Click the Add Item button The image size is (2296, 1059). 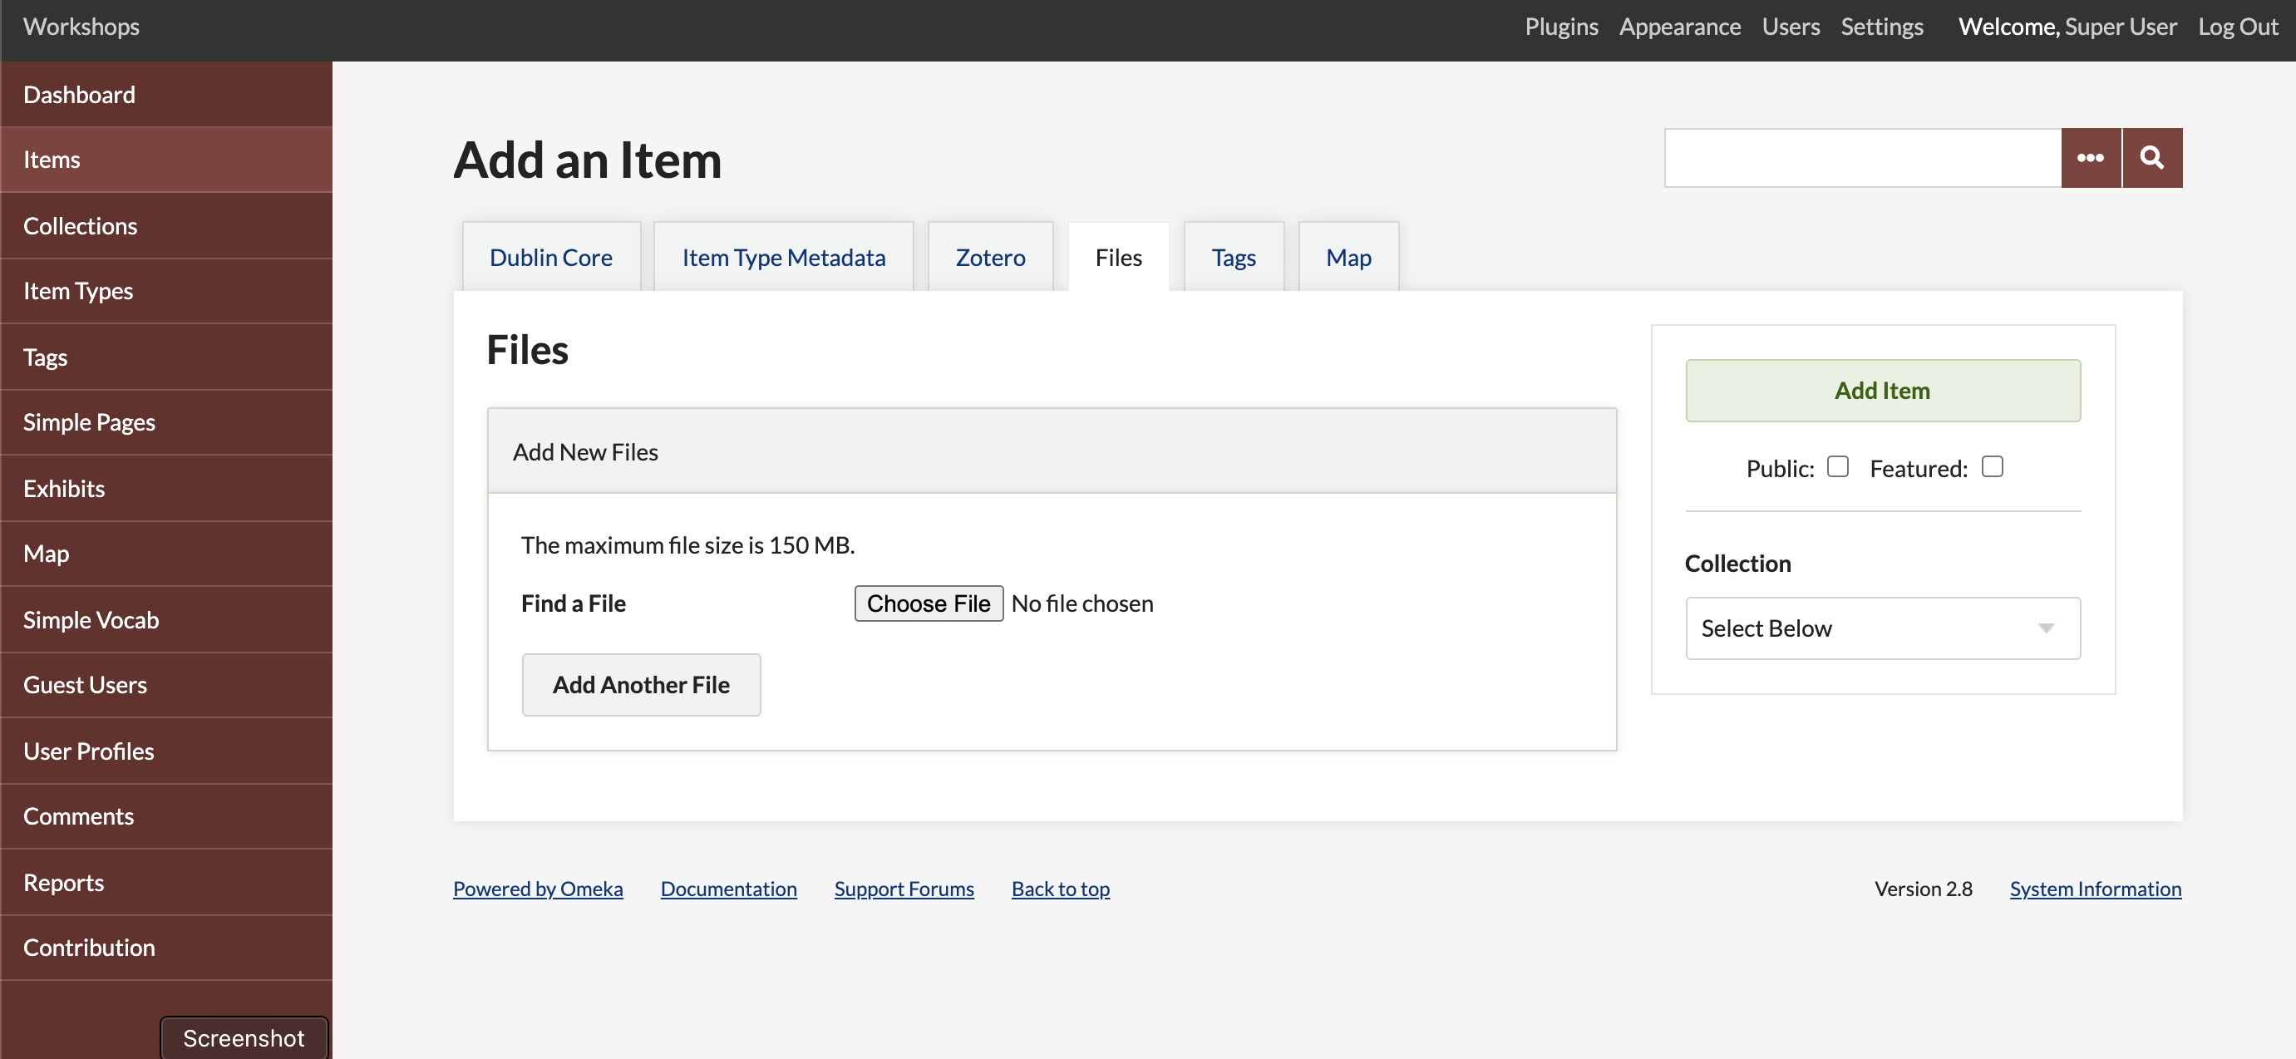click(1883, 388)
